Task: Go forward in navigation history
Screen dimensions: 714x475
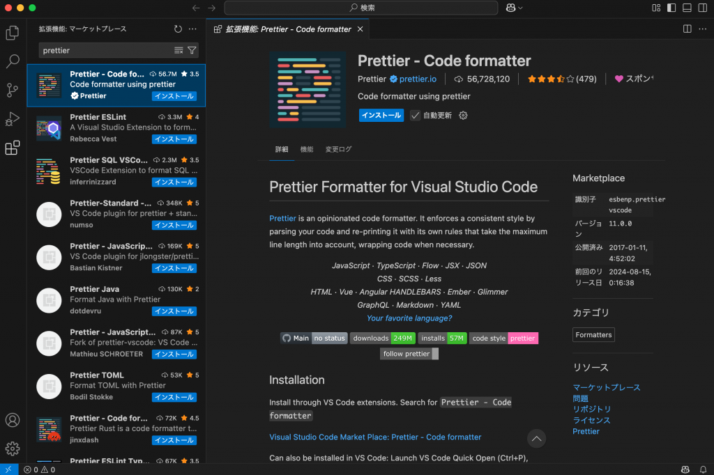Action: 212,8
